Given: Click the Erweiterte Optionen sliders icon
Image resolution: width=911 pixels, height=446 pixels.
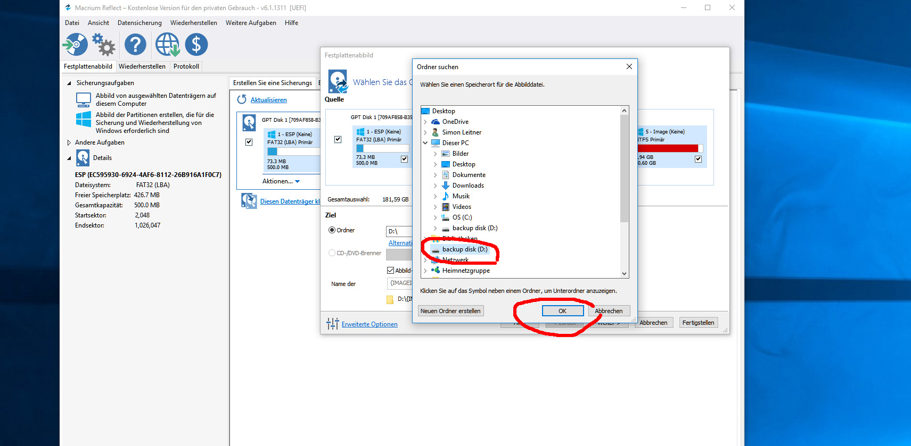Looking at the screenshot, I should click(x=333, y=324).
